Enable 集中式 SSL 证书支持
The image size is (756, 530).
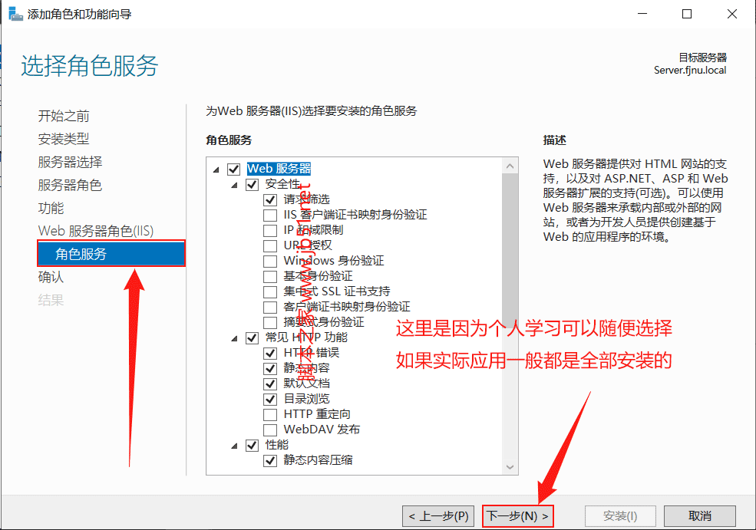270,291
